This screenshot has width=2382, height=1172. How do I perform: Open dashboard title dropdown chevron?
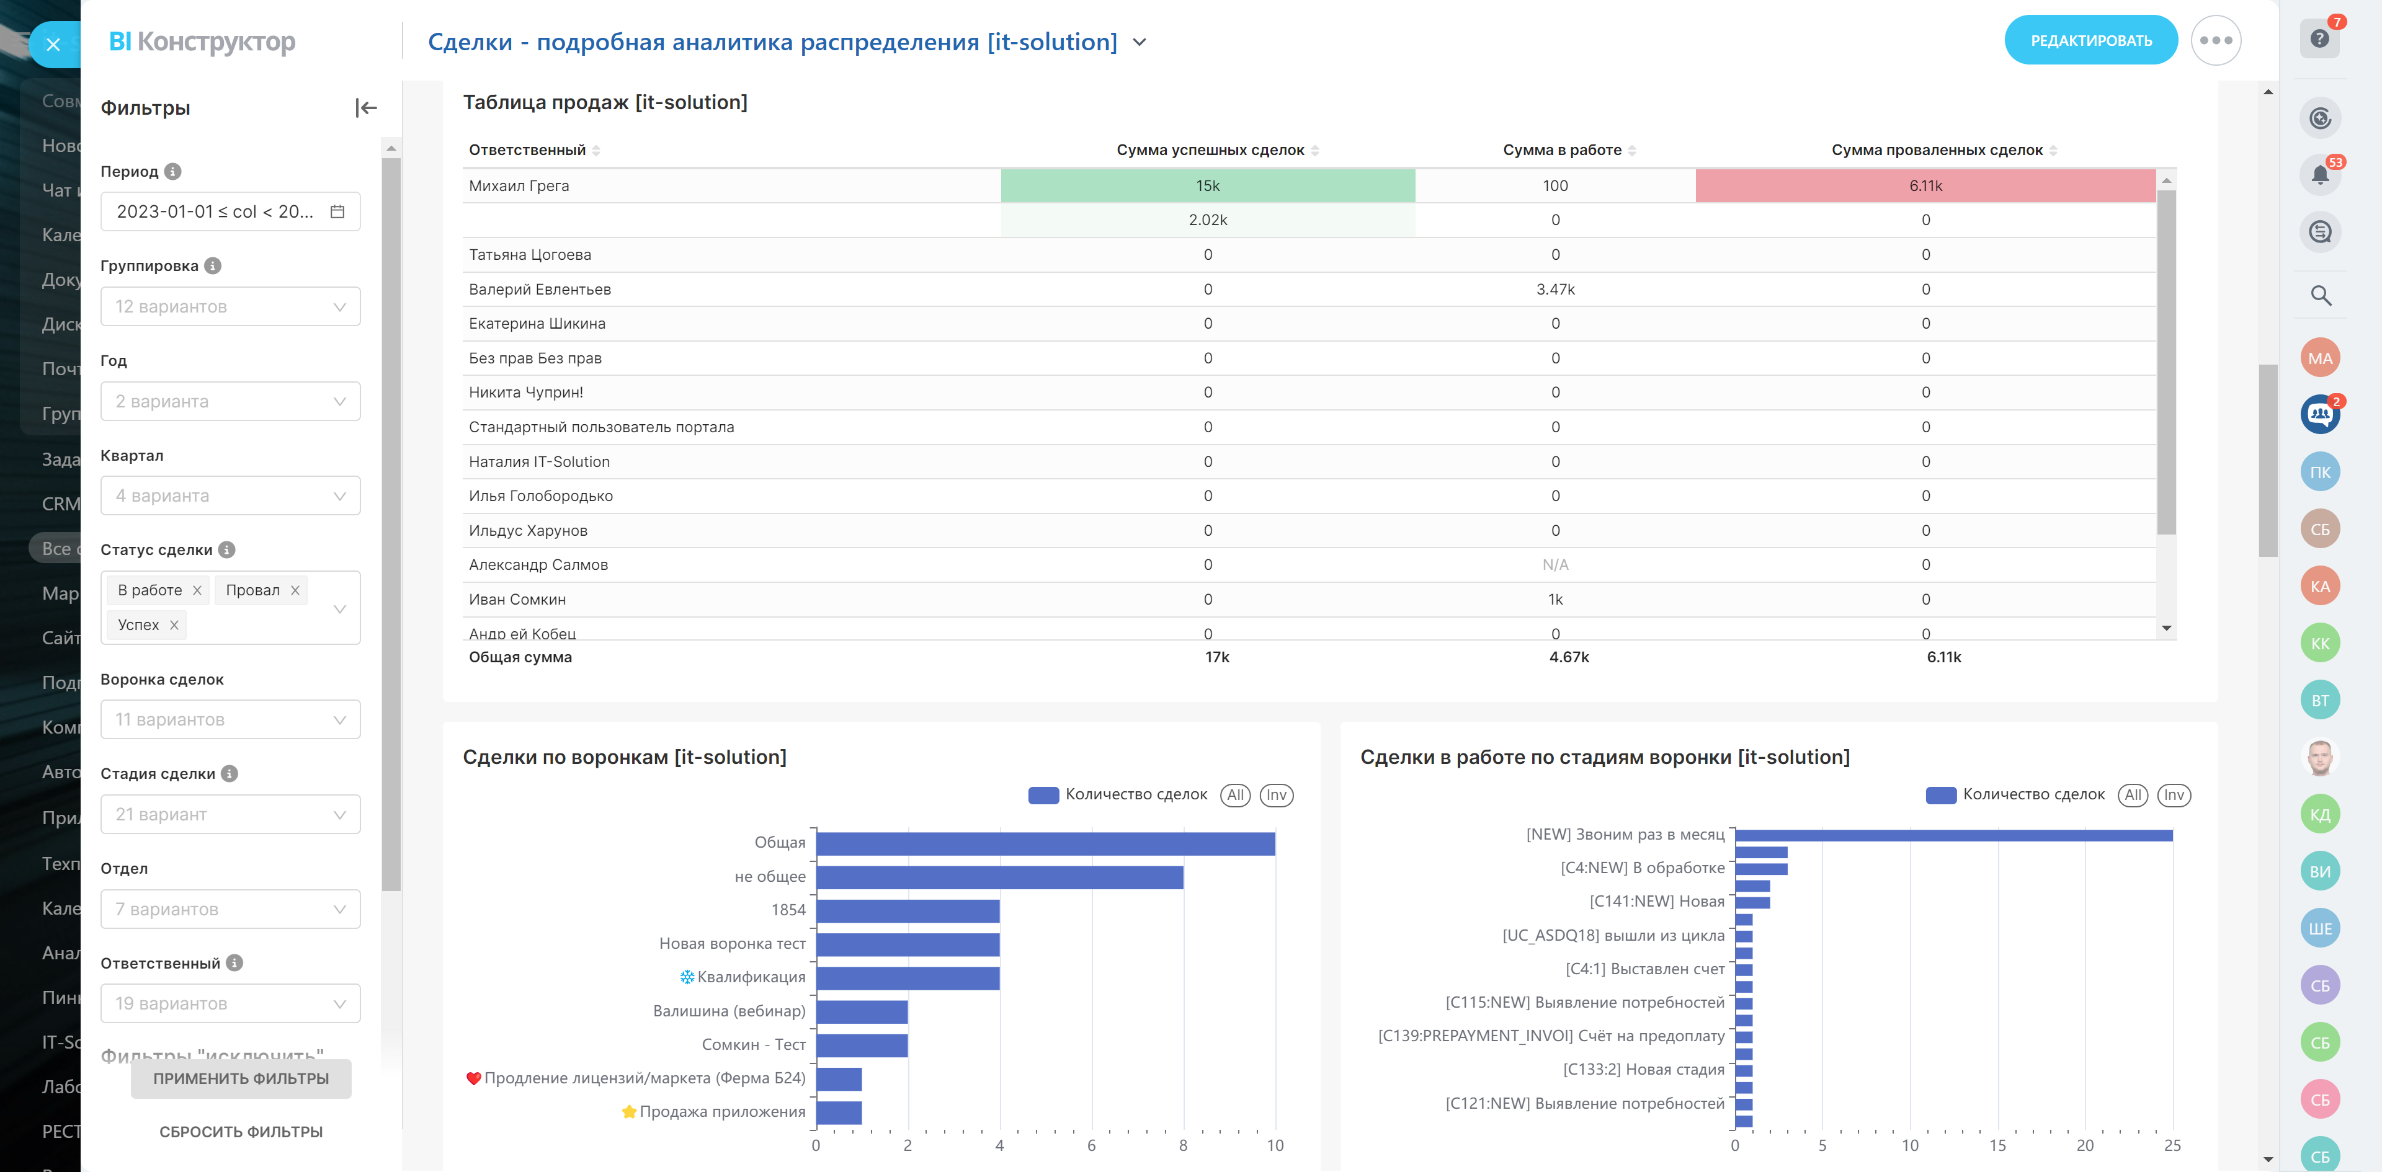click(x=1140, y=43)
